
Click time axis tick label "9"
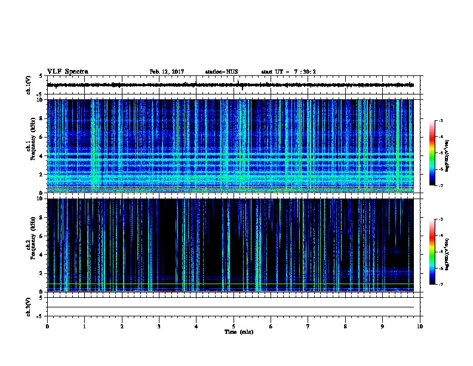(382, 327)
